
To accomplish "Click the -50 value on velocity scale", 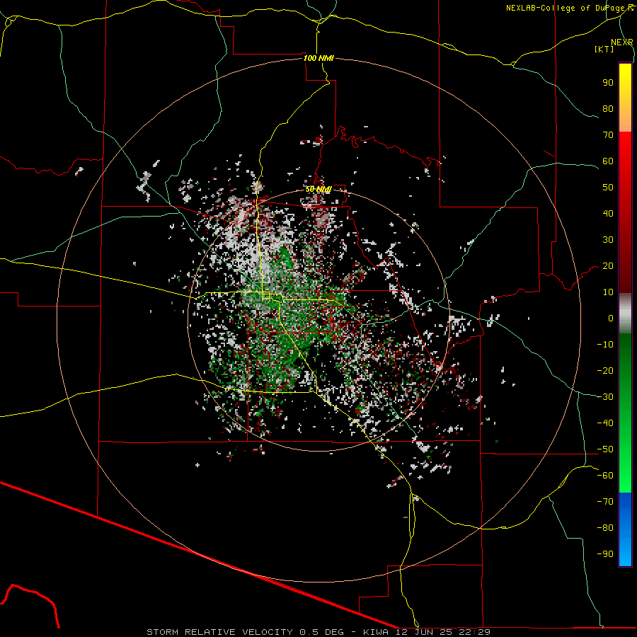I will (x=605, y=449).
